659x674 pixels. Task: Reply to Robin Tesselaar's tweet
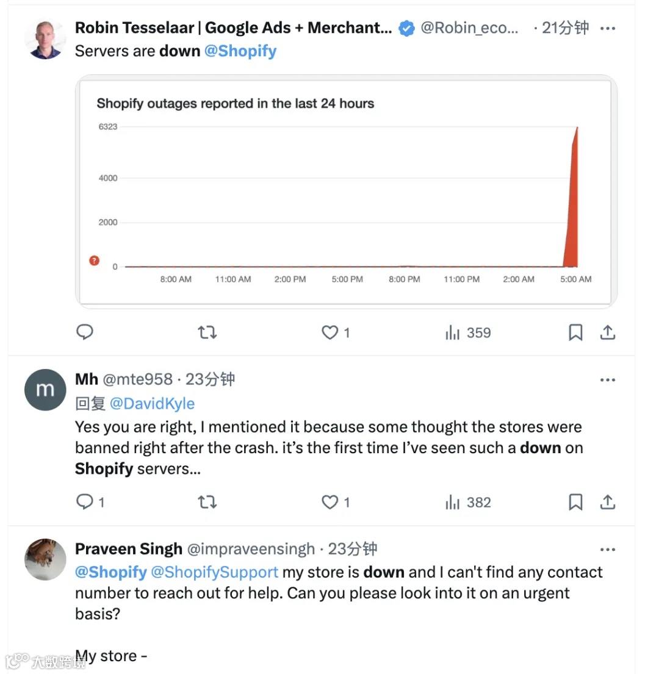(x=85, y=332)
